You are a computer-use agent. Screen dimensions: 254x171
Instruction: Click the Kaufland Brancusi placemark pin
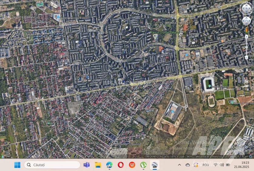coord(58,17)
